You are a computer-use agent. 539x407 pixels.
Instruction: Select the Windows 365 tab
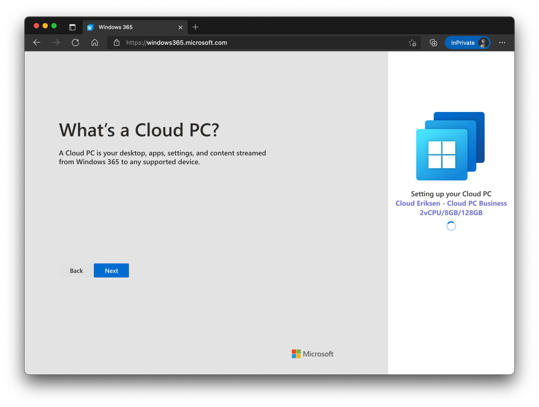point(135,27)
